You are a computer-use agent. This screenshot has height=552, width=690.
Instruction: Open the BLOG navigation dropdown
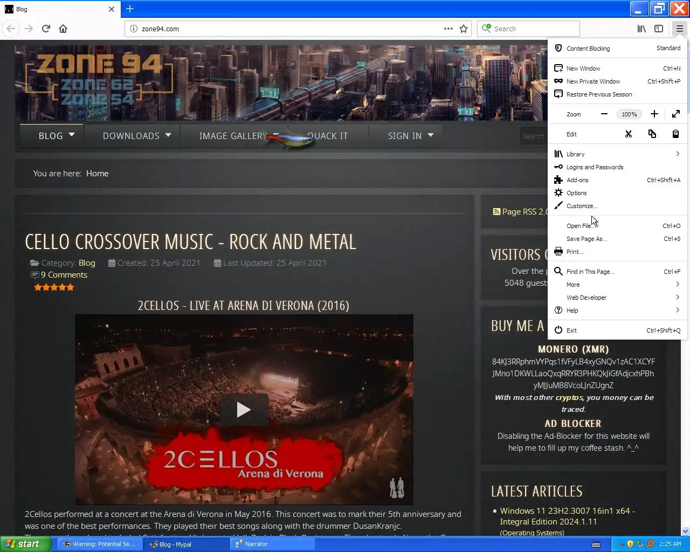coord(52,136)
